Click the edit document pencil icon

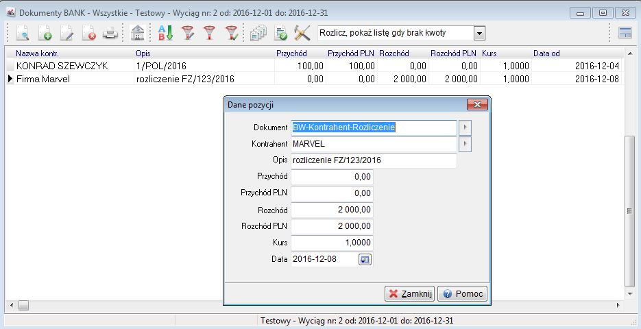66,33
